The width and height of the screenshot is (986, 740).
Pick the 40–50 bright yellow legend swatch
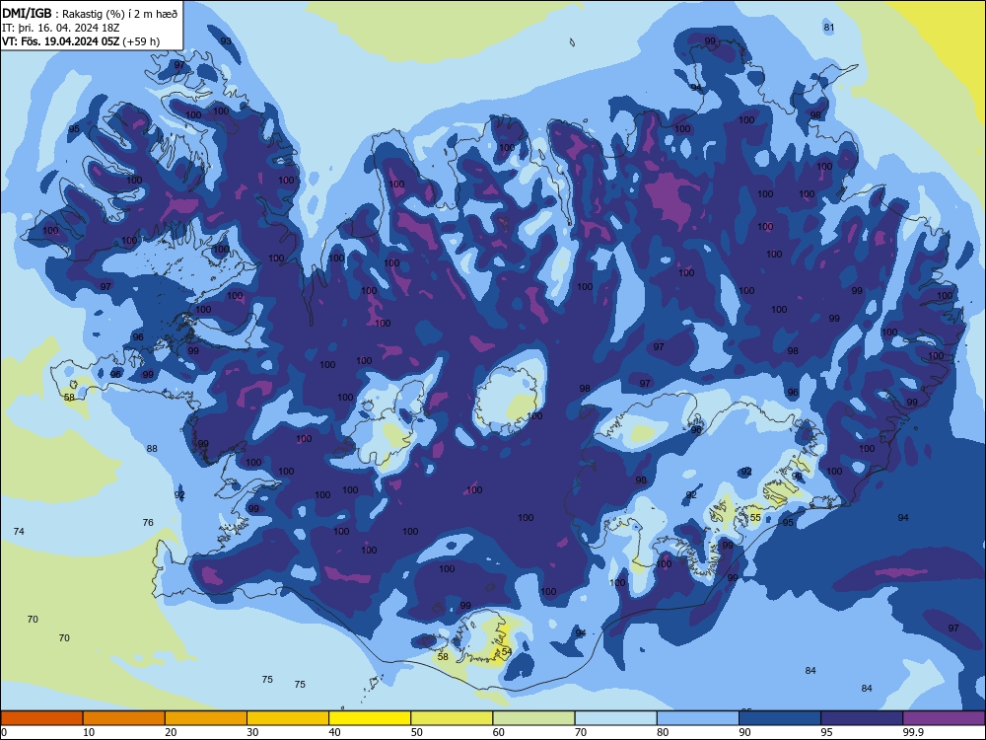370,718
